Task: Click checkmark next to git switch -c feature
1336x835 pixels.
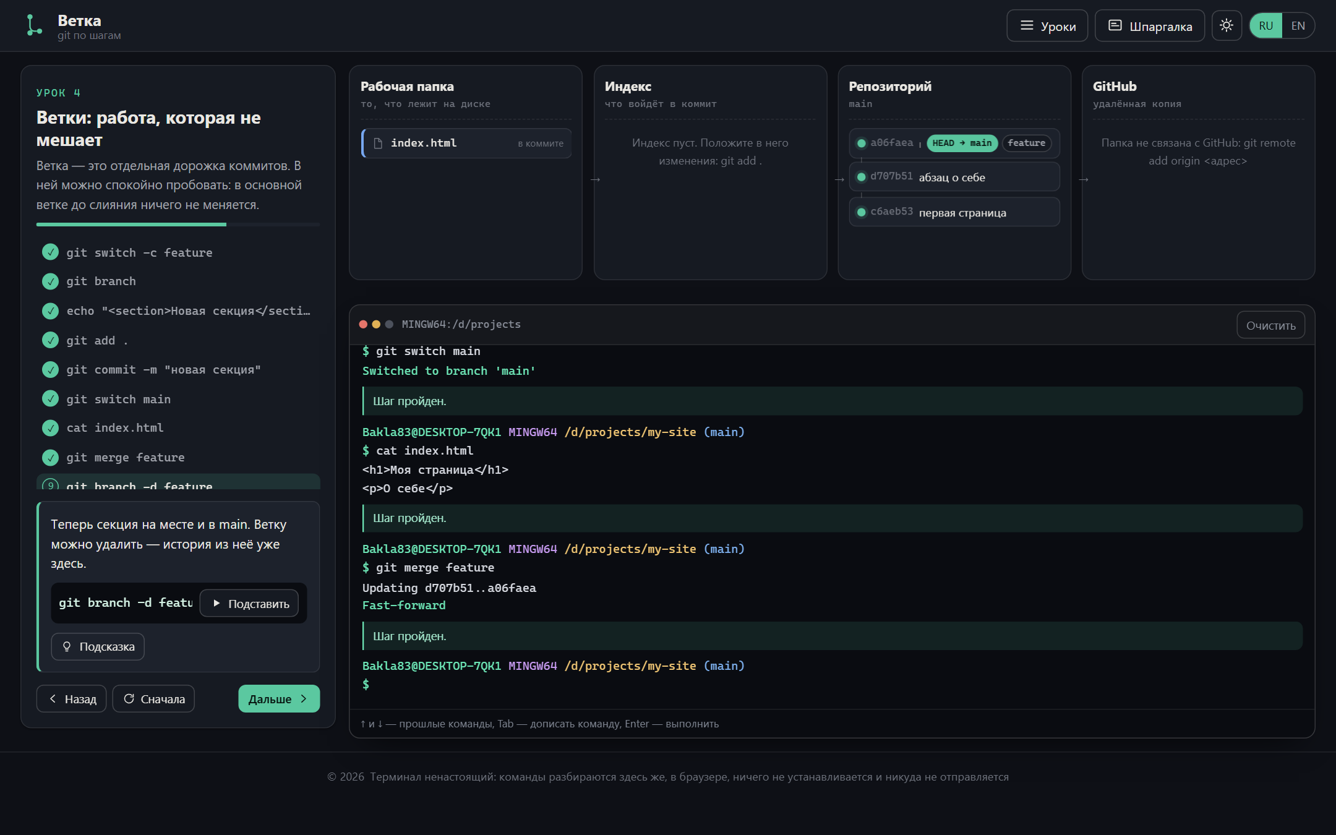Action: [50, 252]
